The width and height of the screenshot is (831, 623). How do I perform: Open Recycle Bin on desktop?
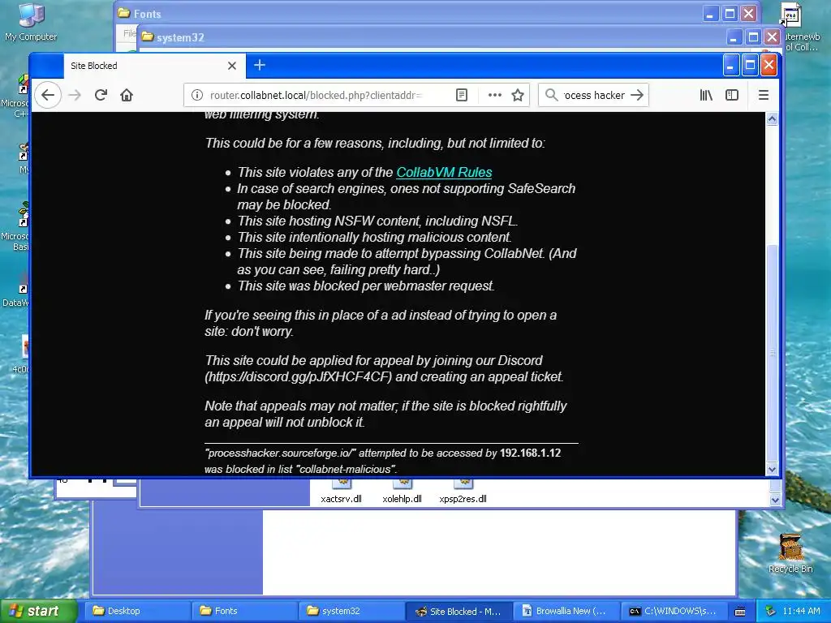(790, 553)
